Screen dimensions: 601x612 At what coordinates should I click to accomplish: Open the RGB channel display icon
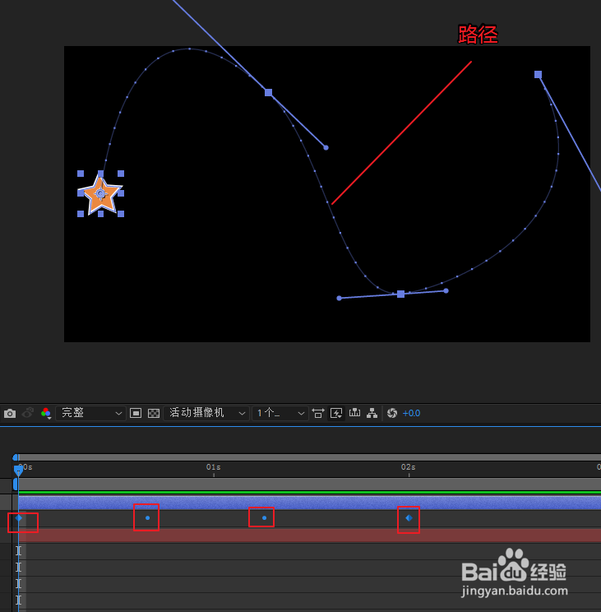click(46, 413)
